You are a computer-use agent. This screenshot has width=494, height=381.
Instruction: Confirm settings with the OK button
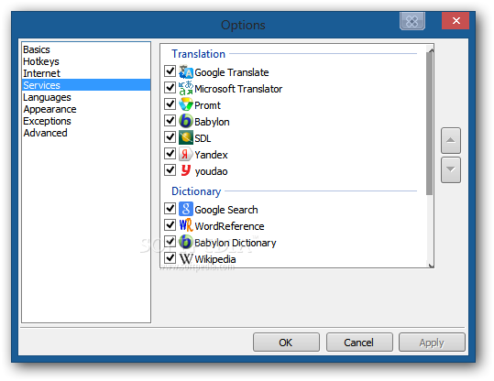point(286,343)
